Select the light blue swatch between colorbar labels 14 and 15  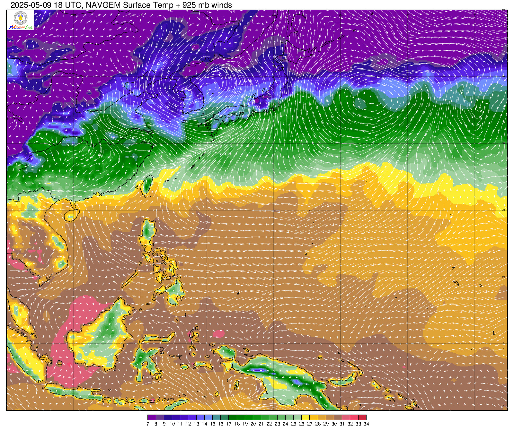[x=208, y=417]
